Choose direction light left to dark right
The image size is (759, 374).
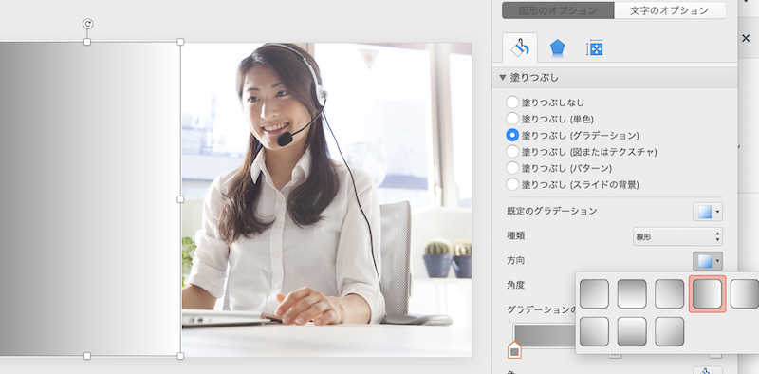click(x=745, y=293)
